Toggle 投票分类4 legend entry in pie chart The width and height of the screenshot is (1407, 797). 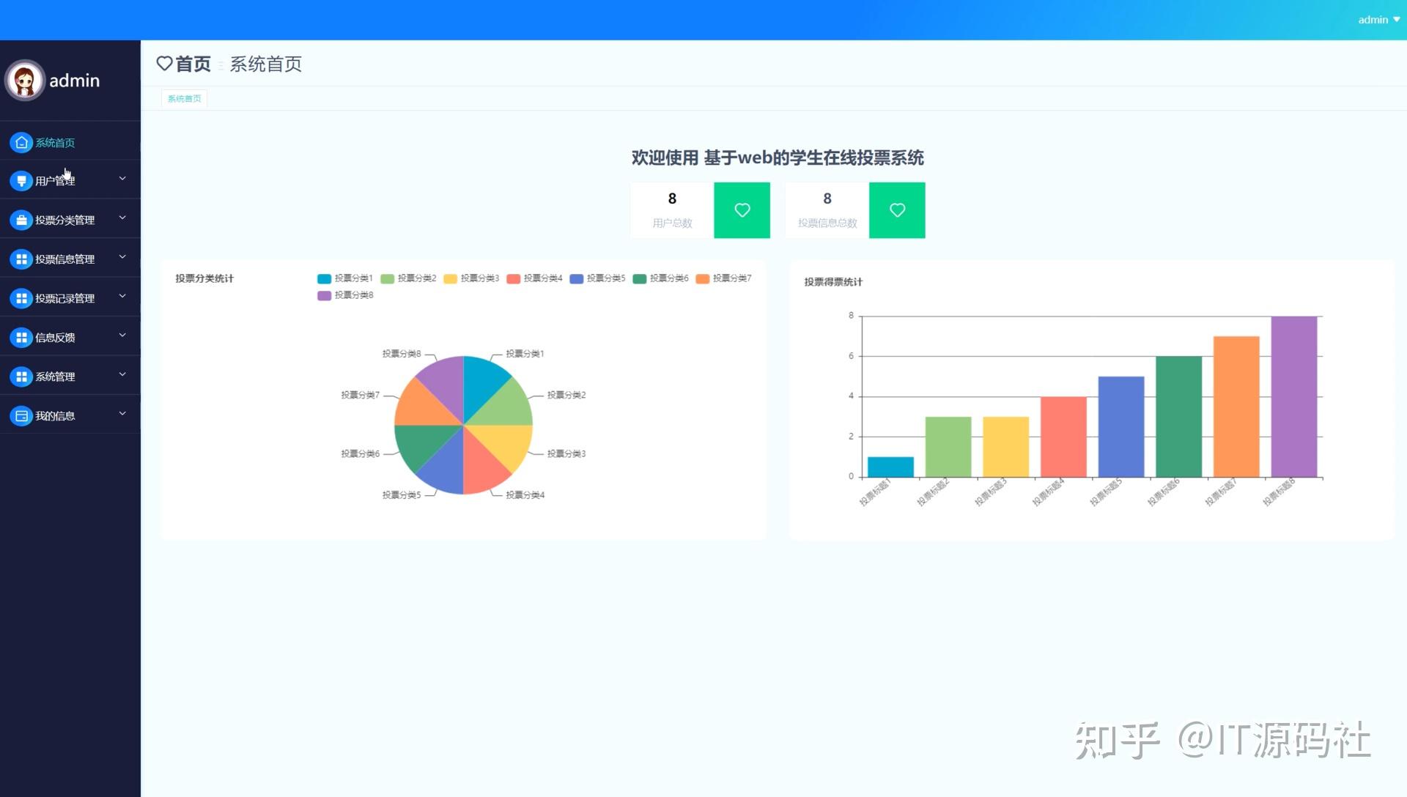point(534,278)
